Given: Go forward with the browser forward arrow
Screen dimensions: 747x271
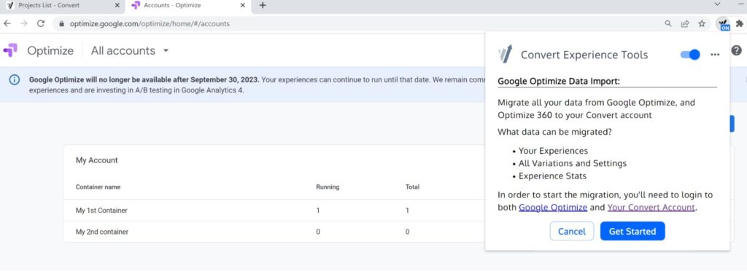Looking at the screenshot, I should click(x=24, y=23).
